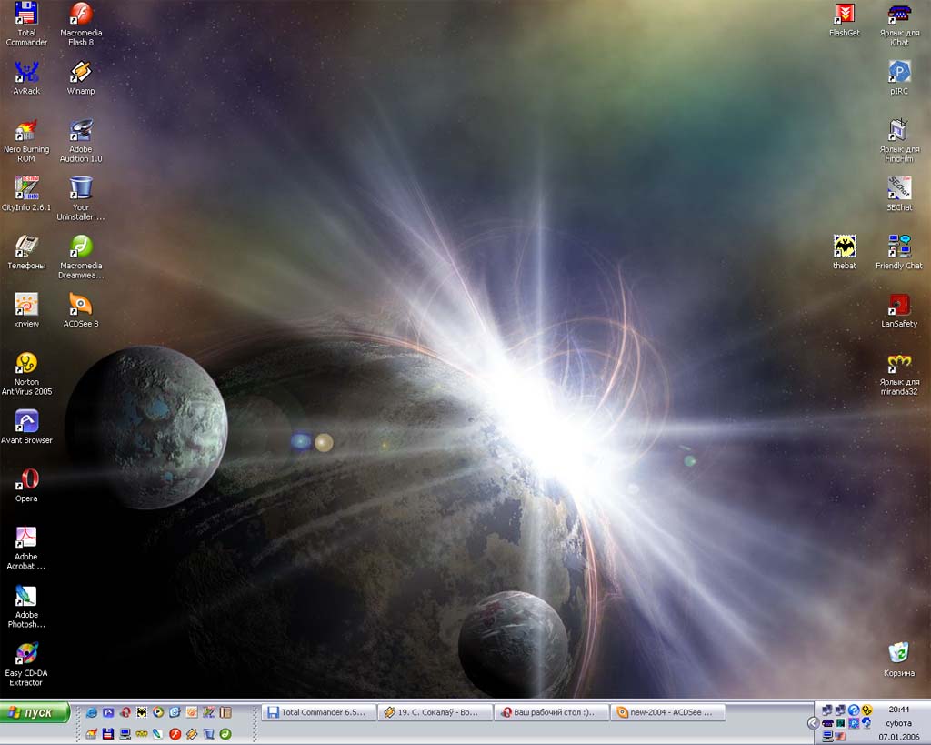Launch Windows Media Player from Quick Launch
Image resolution: width=931 pixels, height=745 pixels.
(x=158, y=712)
